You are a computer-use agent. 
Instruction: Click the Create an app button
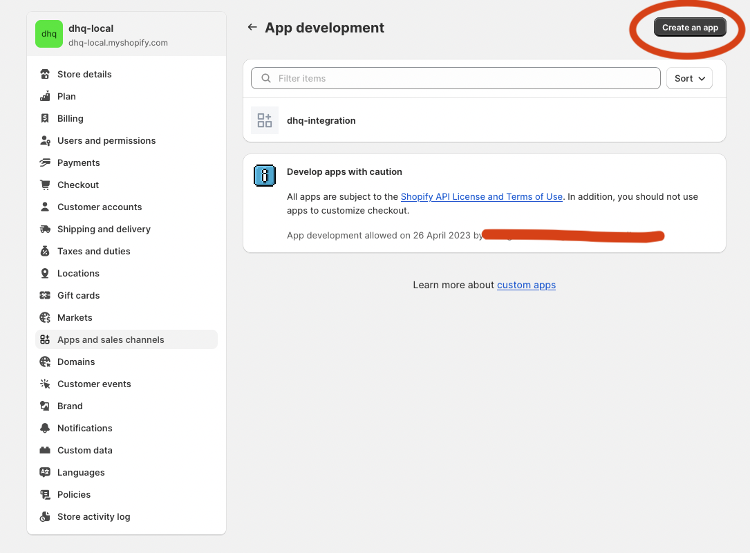[690, 27]
